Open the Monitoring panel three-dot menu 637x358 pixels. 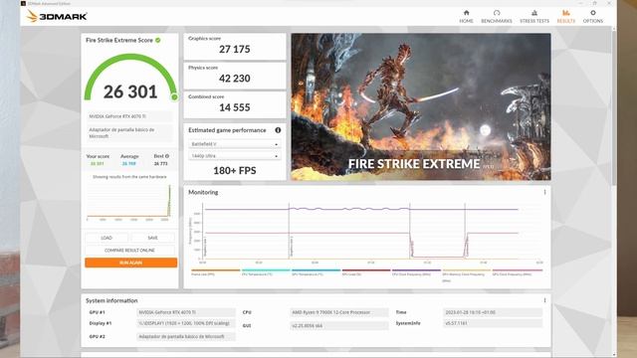coord(544,192)
